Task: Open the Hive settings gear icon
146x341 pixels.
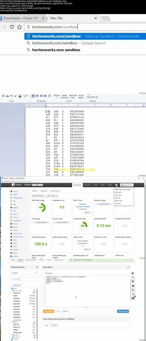Action: [x=133, y=281]
